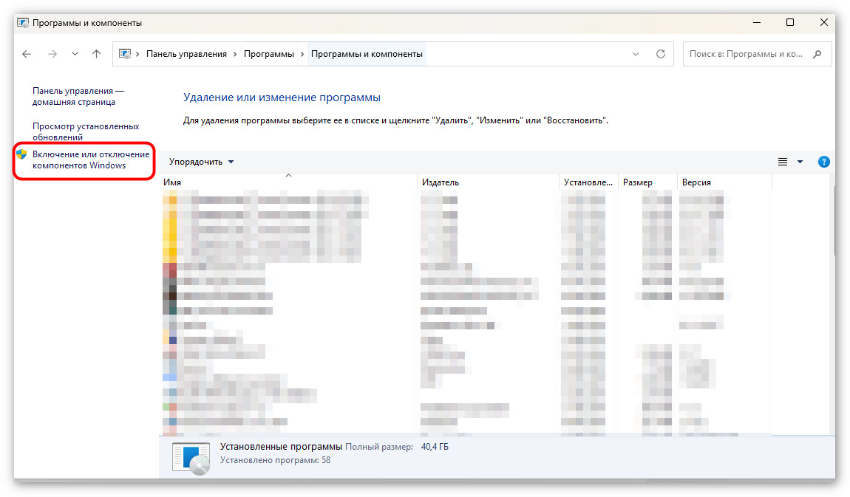Click the '40,4 ГБ' total size value
Screen dimensions: 850x497
coord(435,447)
